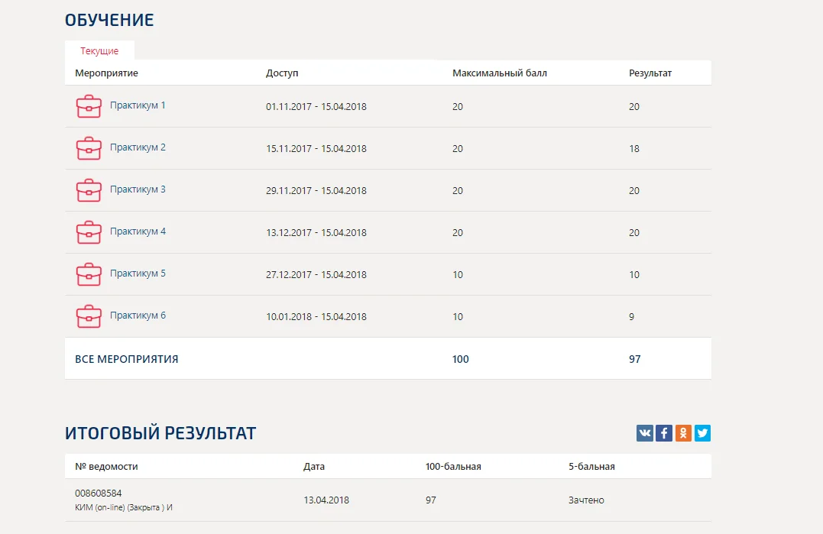Click record number 008608584
823x534 pixels.
pyautogui.click(x=98, y=494)
